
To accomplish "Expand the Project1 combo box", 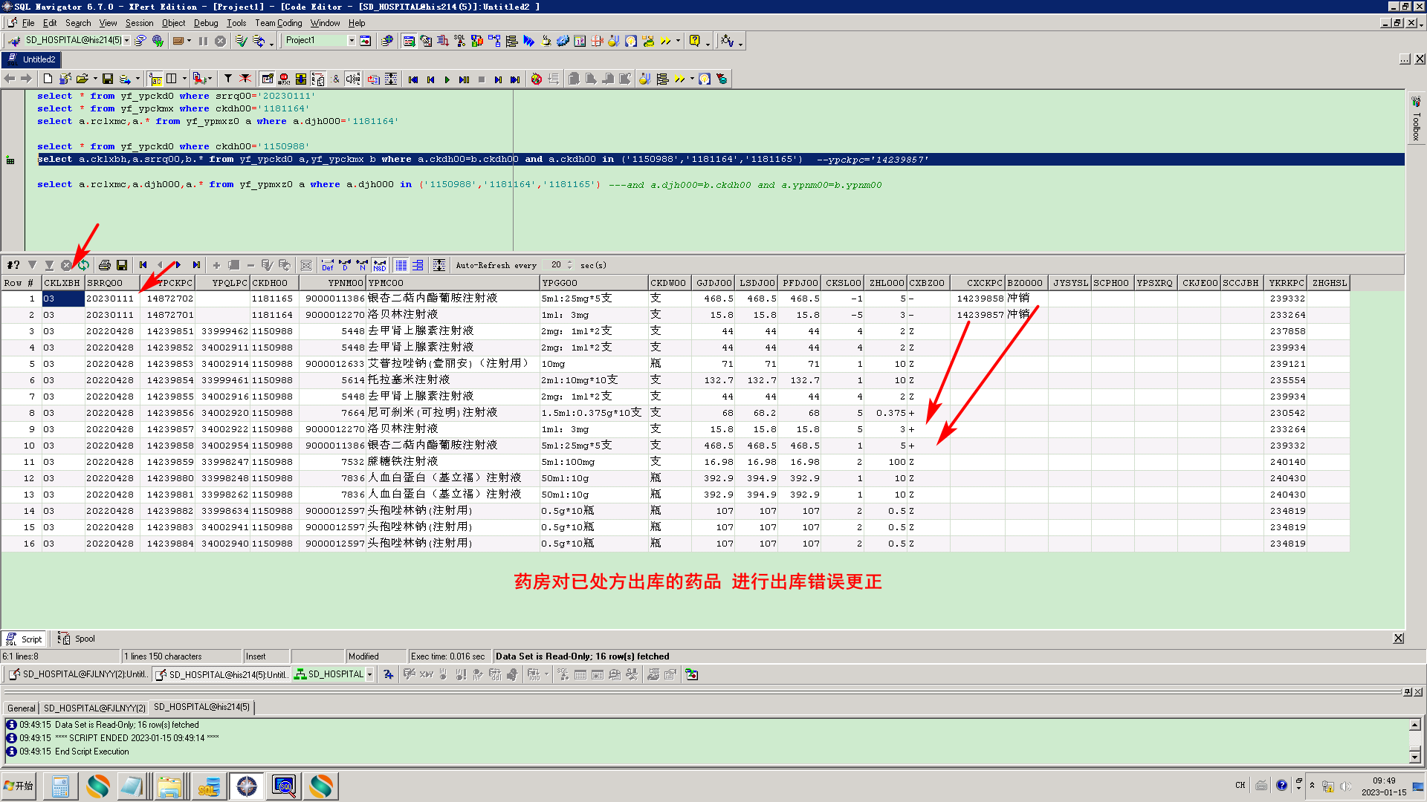I will pos(352,41).
